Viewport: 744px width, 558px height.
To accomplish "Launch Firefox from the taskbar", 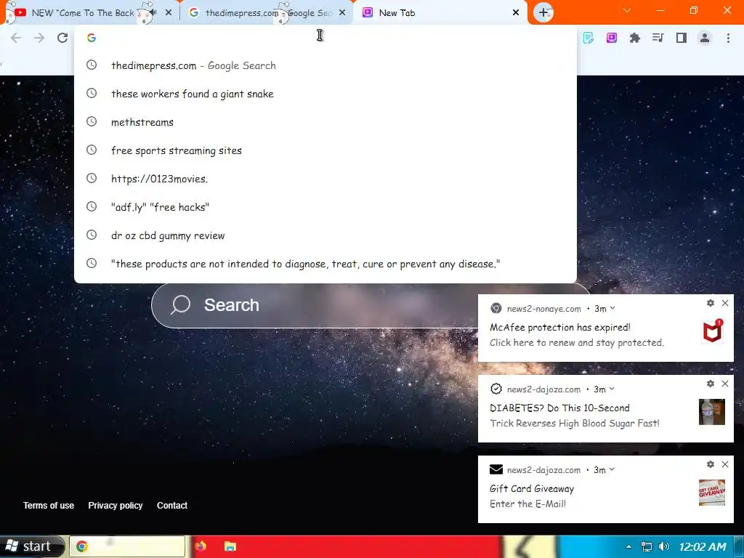I will click(x=201, y=546).
